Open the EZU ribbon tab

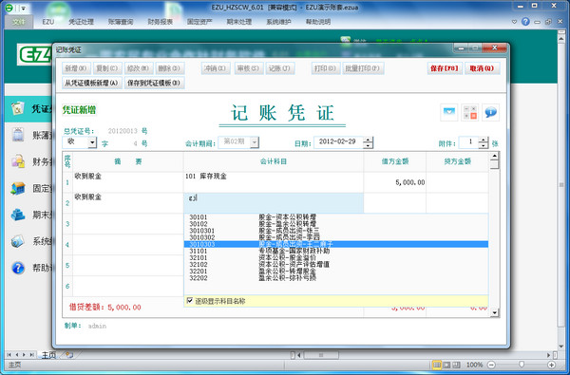(48, 22)
